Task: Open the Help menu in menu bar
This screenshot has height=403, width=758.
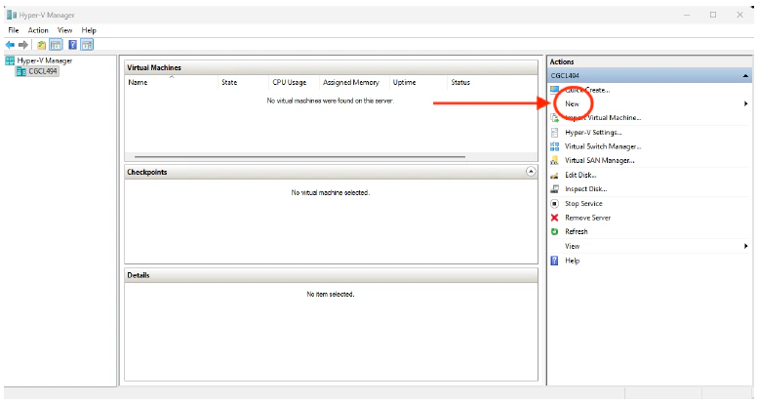Action: 89,30
